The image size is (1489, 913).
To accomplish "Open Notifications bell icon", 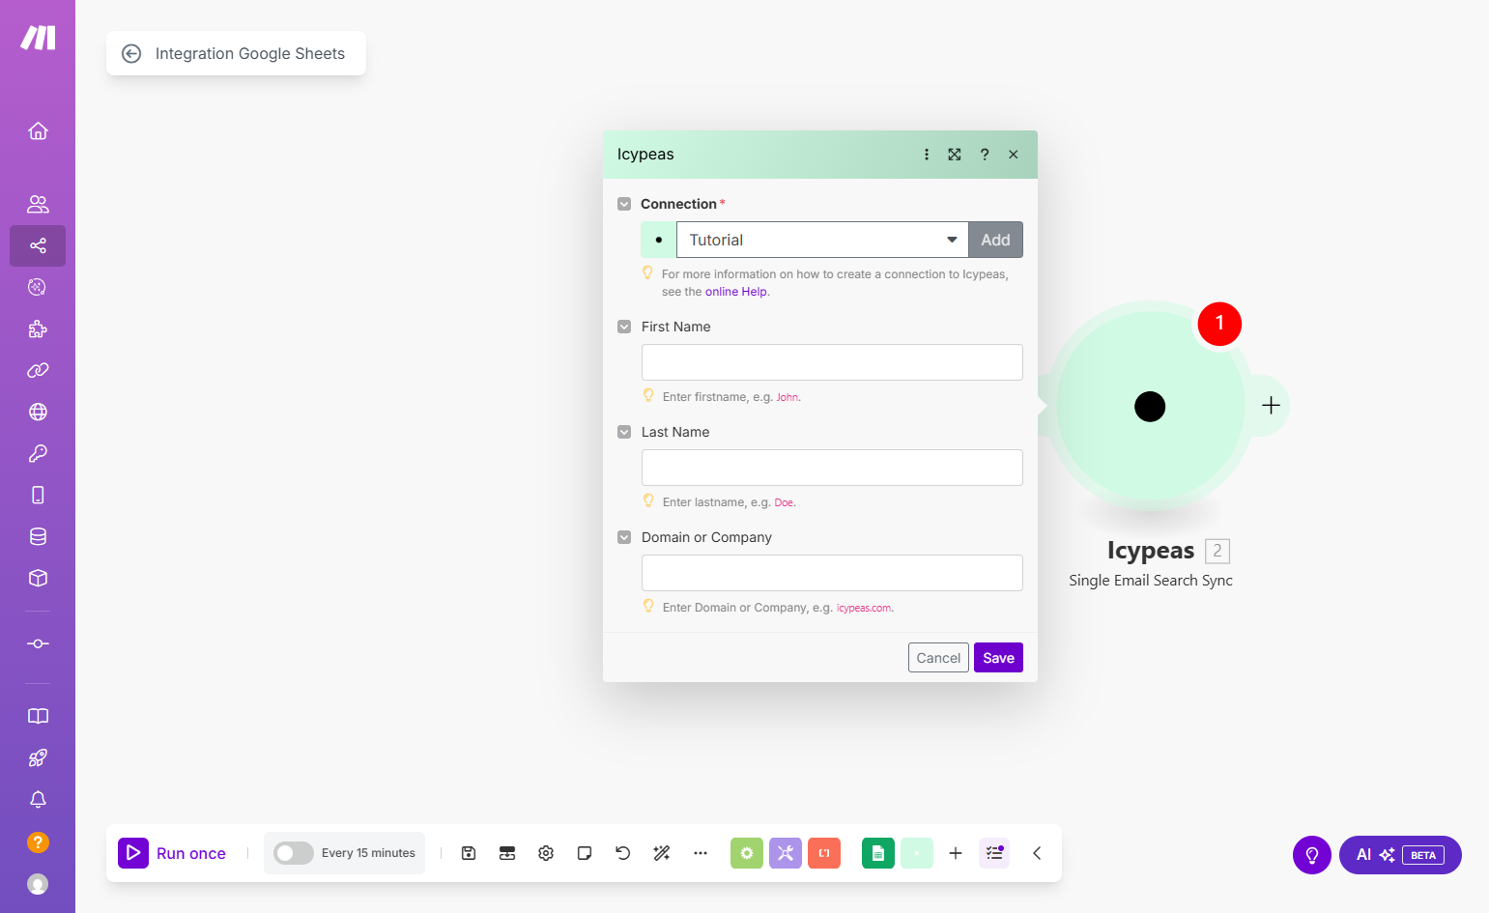I will coord(38,799).
